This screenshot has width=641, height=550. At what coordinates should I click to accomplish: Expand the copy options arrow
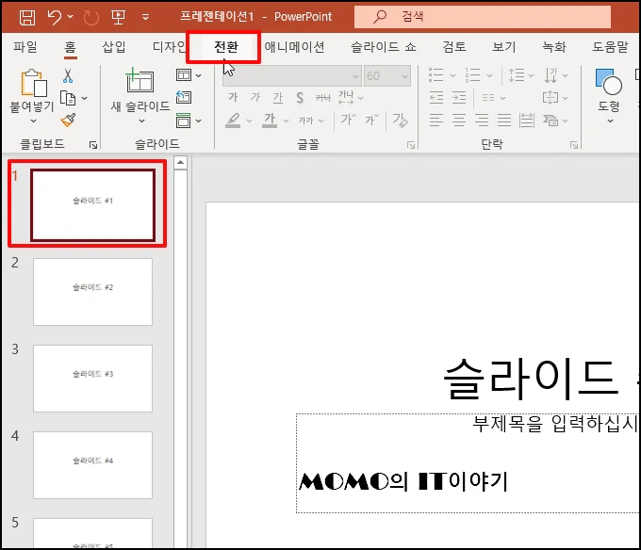[x=84, y=98]
